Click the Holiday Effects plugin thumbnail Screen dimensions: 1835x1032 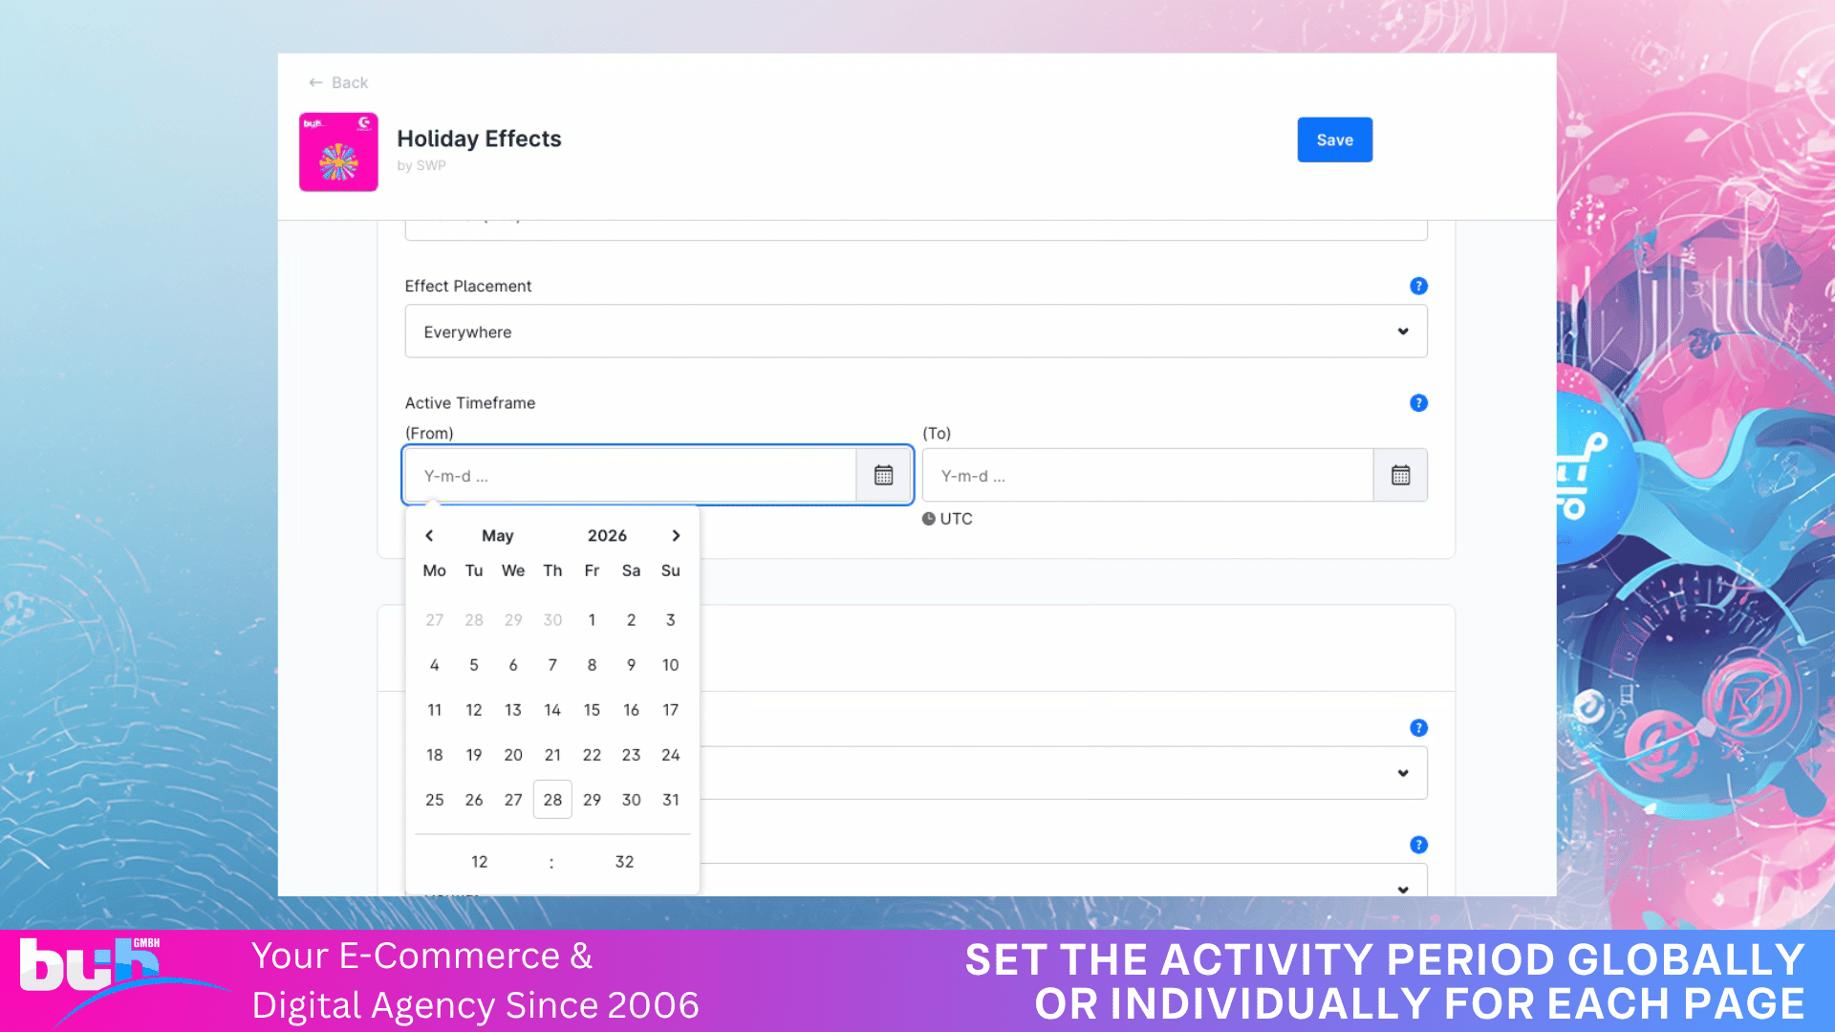coord(338,152)
